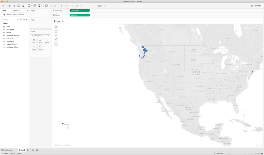Click the Detail mark button

(x=34, y=48)
